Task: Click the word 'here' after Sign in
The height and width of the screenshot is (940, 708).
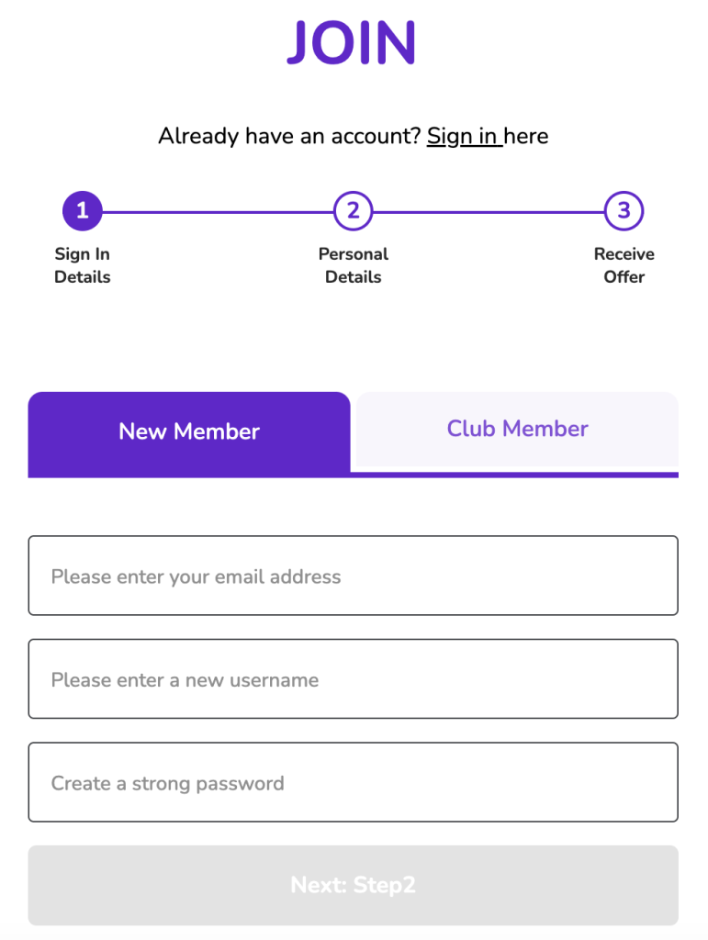Action: [526, 137]
